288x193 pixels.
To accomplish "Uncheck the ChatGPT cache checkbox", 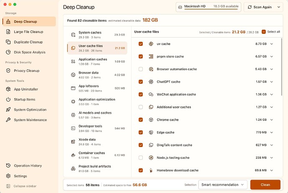I will click(x=141, y=81).
